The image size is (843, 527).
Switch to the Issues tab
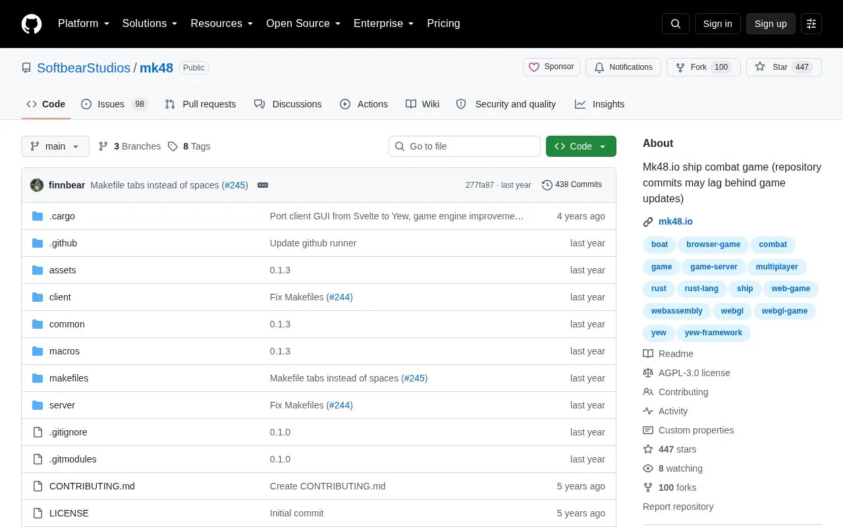pyautogui.click(x=115, y=104)
